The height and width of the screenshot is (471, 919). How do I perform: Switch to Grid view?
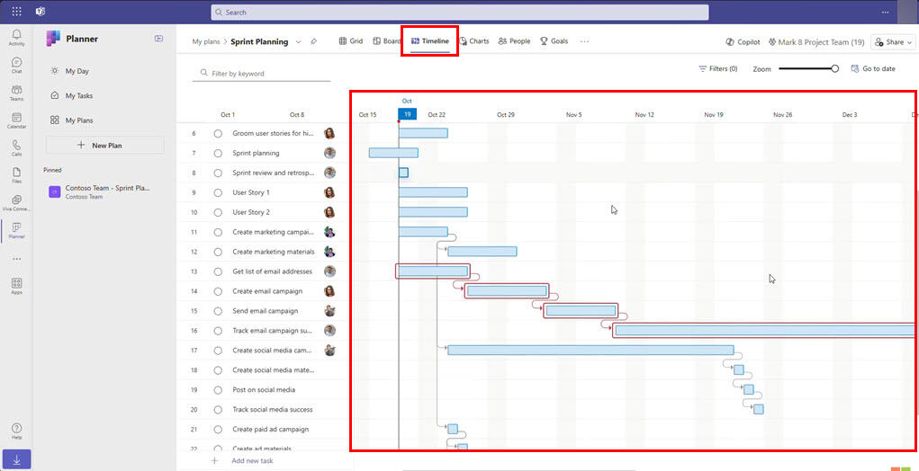point(351,41)
